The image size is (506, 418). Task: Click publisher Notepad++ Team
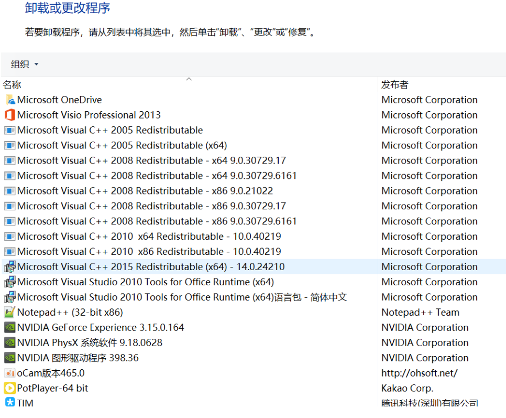(x=420, y=313)
